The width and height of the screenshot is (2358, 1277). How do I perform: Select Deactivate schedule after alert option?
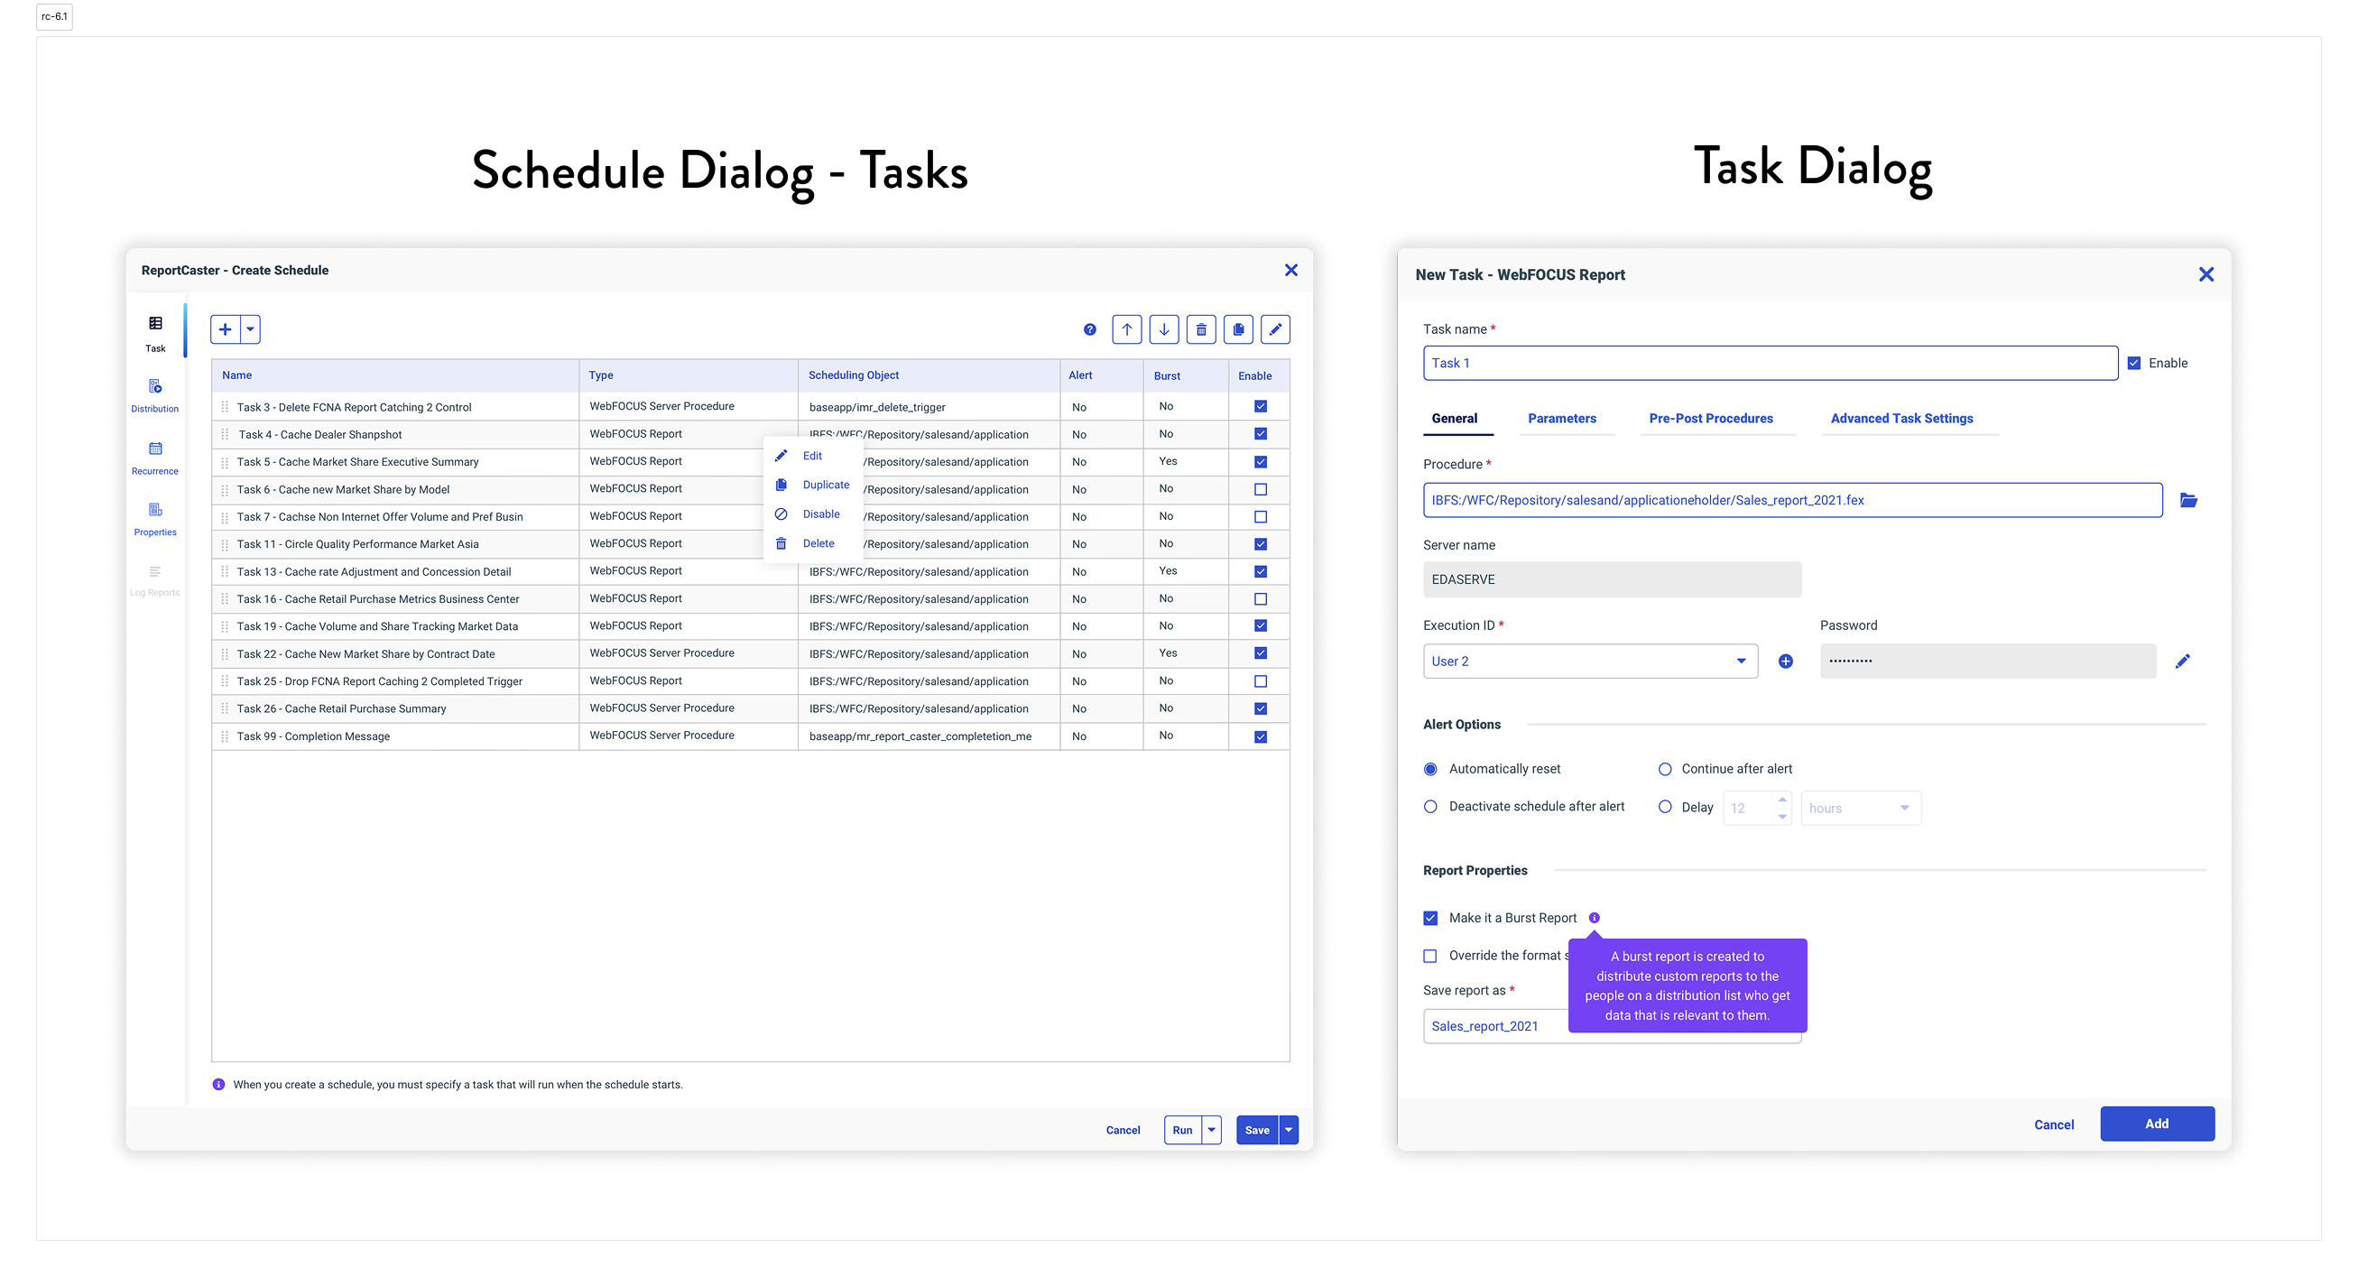tap(1430, 807)
